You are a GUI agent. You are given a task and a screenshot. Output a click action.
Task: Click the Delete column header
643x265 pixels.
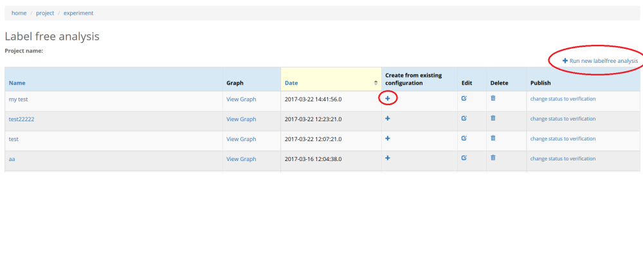[x=499, y=83]
